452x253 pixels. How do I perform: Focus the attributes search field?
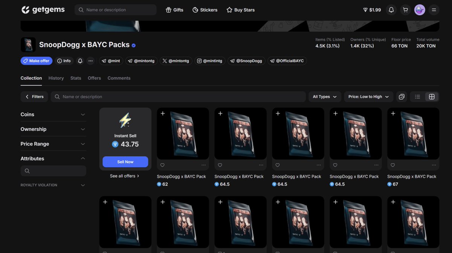53,171
